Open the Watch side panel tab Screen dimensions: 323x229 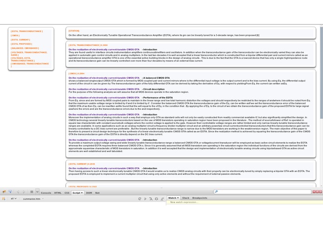(173, 198)
